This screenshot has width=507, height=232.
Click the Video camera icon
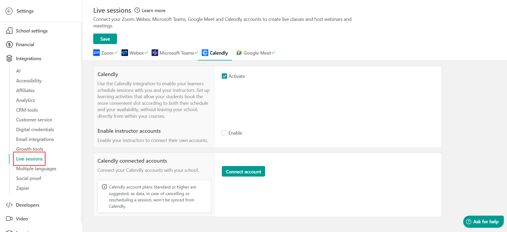tap(9, 219)
